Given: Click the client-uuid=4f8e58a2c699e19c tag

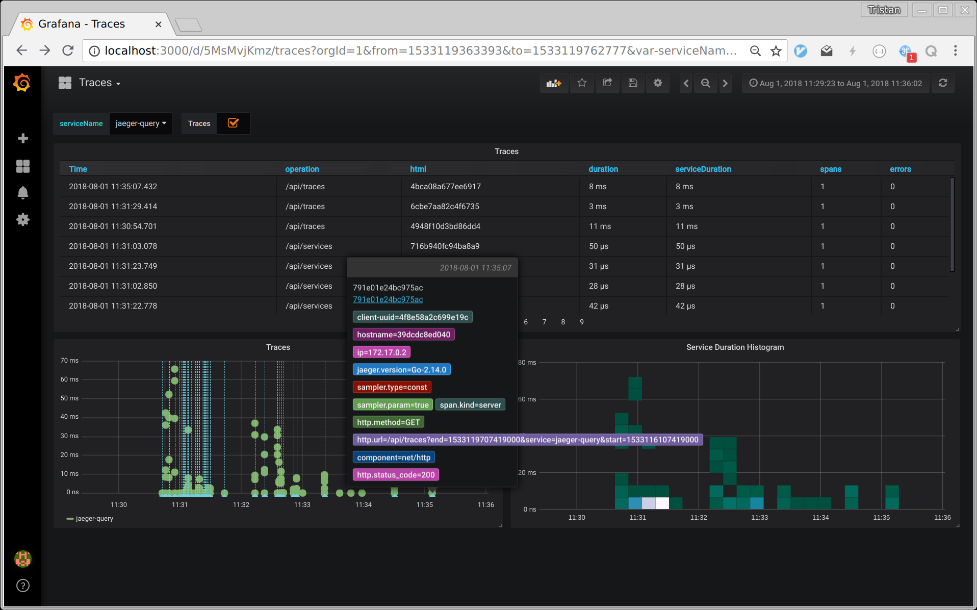Looking at the screenshot, I should point(413,317).
